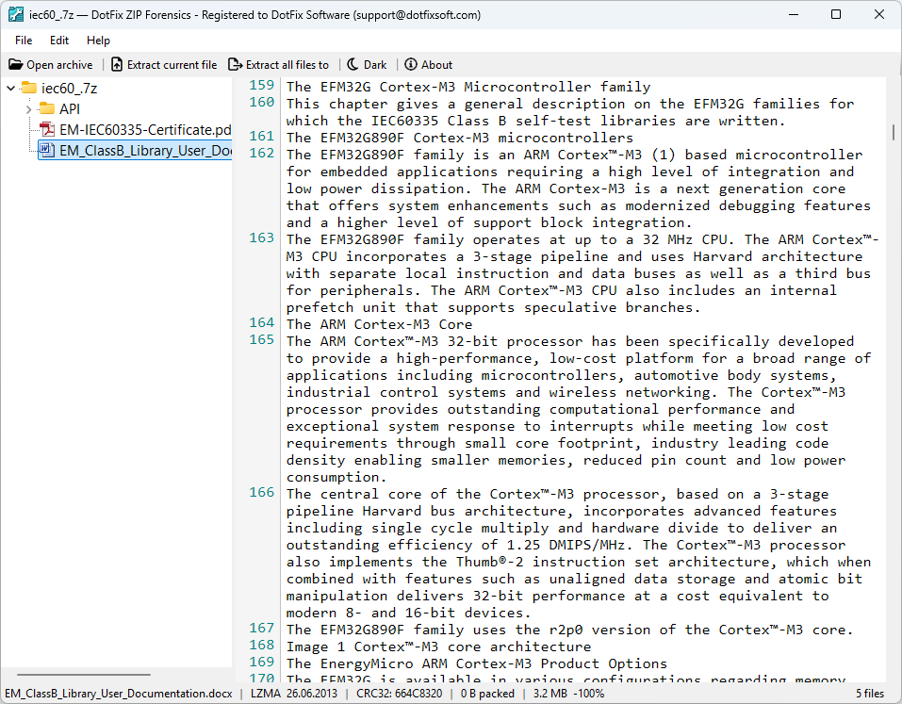
Task: Click status bar file name EM_ClassB_Library_User_Documentation.docx
Action: (119, 694)
